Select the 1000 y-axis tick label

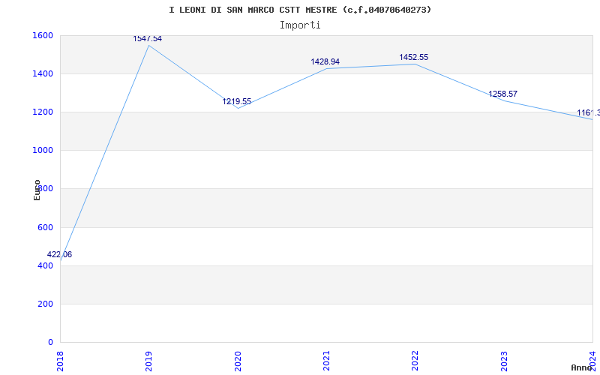pos(43,151)
